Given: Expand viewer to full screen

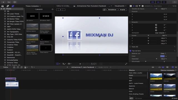Looking at the screenshot, I should coord(126,64).
